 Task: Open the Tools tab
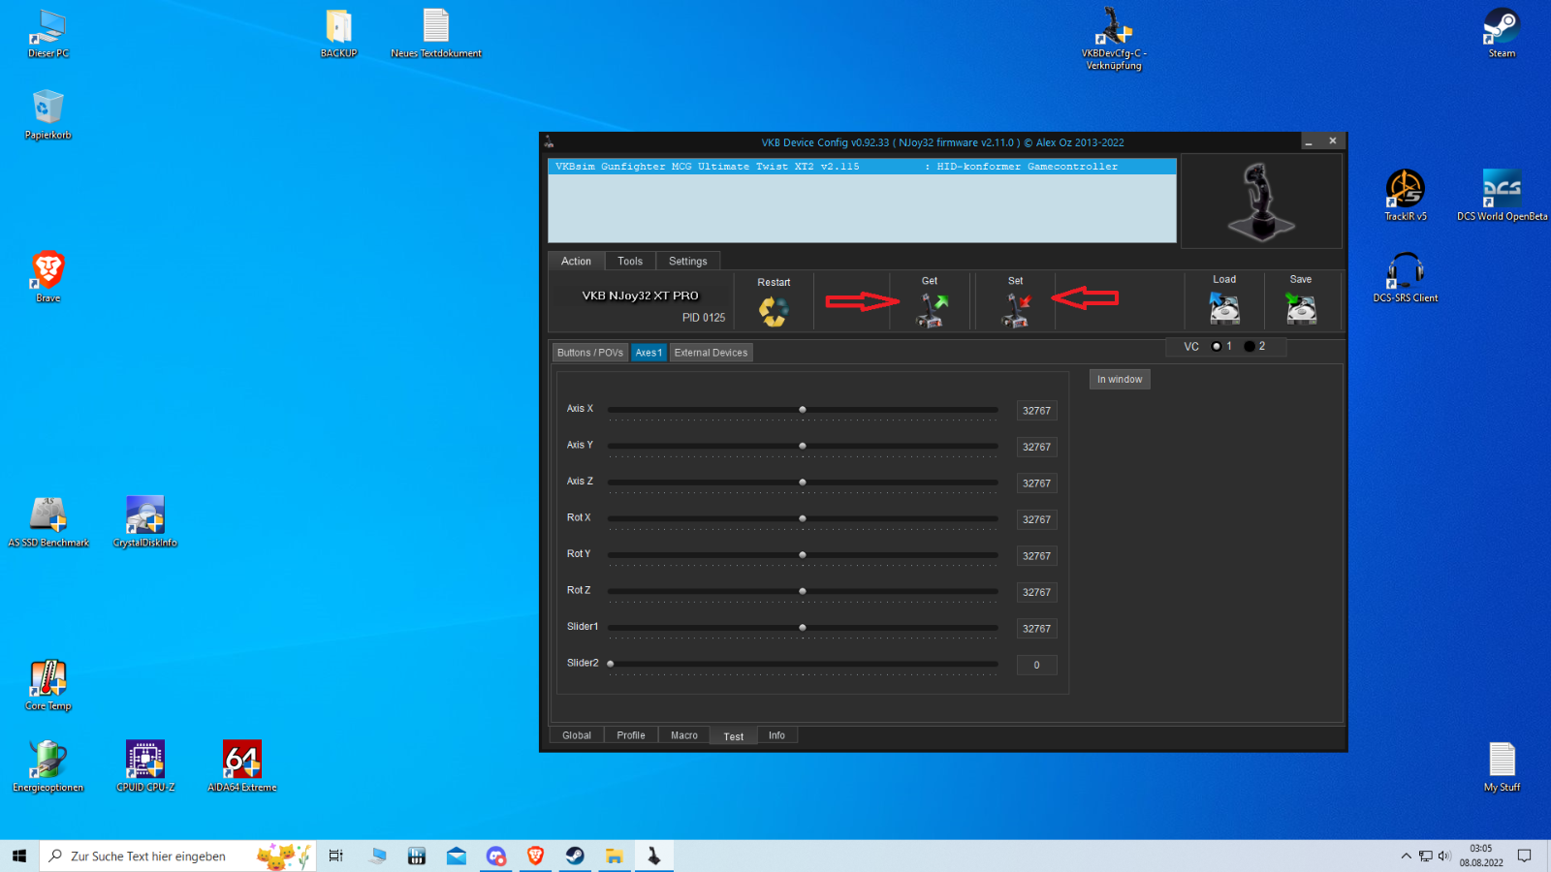(x=630, y=262)
